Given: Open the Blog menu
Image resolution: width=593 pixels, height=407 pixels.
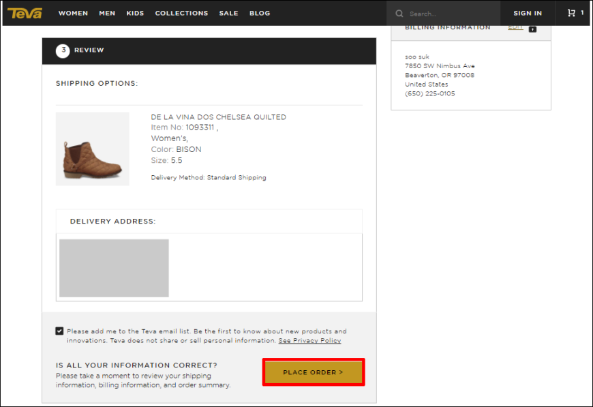Looking at the screenshot, I should click(260, 13).
